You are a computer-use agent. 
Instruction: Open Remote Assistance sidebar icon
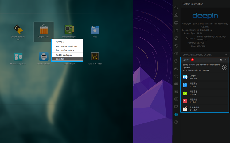(176, 107)
